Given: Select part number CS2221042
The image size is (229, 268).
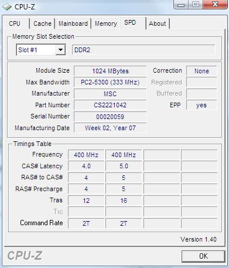Looking at the screenshot, I should [x=110, y=105].
